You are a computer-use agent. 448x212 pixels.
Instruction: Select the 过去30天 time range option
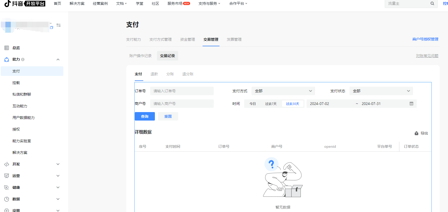tap(292, 104)
